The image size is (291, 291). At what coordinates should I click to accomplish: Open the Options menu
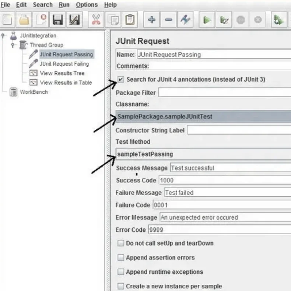[x=87, y=5]
